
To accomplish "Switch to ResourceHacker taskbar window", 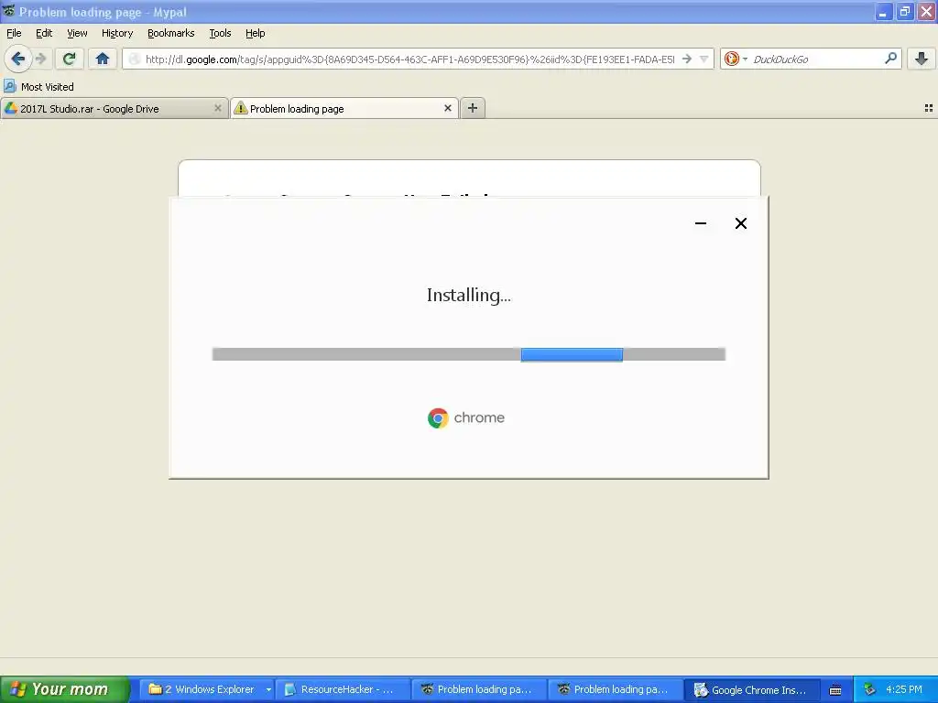I will pos(343,689).
